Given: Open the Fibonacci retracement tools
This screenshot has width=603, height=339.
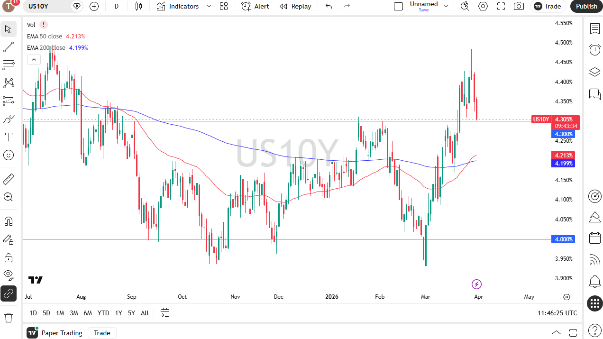Looking at the screenshot, I should [x=9, y=65].
